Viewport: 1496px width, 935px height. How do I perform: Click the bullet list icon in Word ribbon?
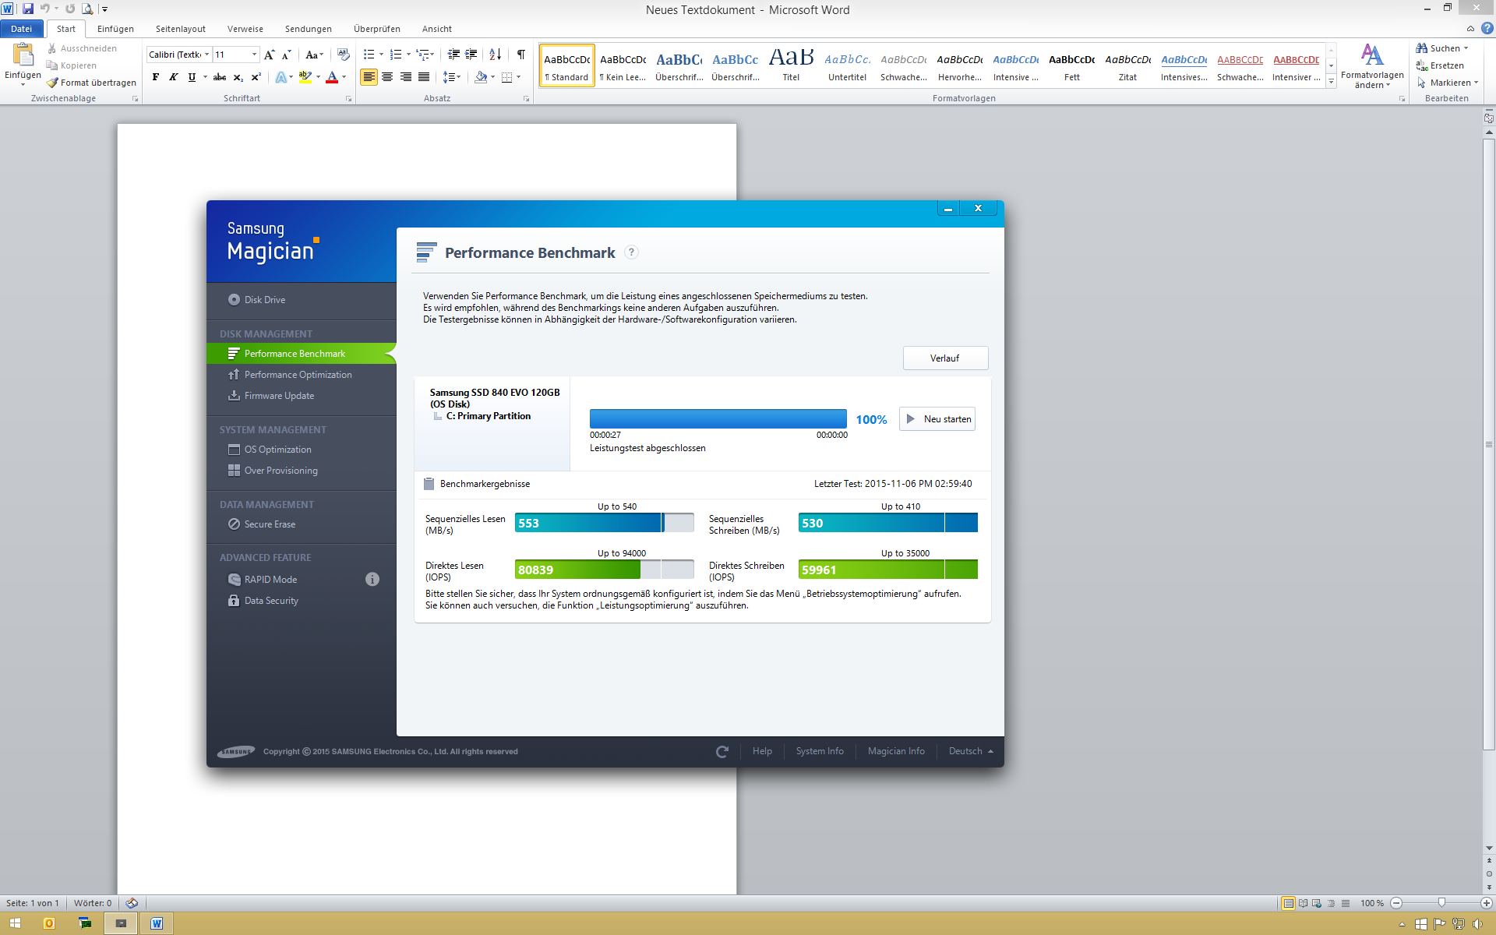click(x=369, y=55)
